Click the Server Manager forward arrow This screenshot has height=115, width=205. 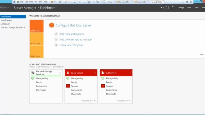coord(5,8)
